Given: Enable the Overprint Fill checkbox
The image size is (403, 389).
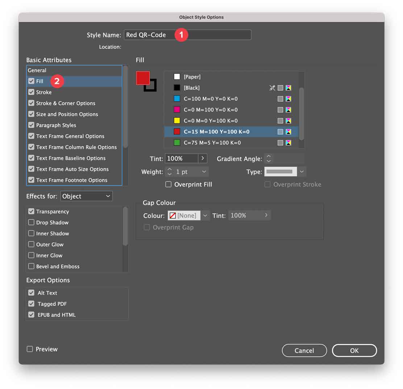Looking at the screenshot, I should point(168,184).
